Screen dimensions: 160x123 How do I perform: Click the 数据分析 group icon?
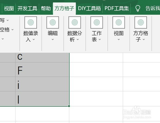pyautogui.click(x=75, y=22)
